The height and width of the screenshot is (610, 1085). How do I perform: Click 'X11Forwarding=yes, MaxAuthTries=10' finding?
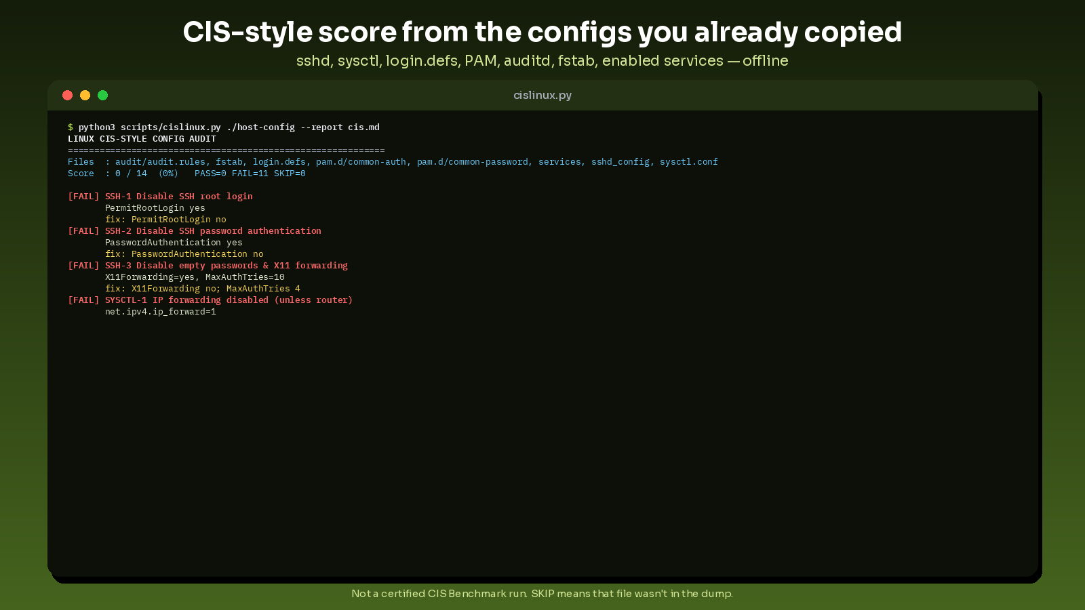point(195,277)
